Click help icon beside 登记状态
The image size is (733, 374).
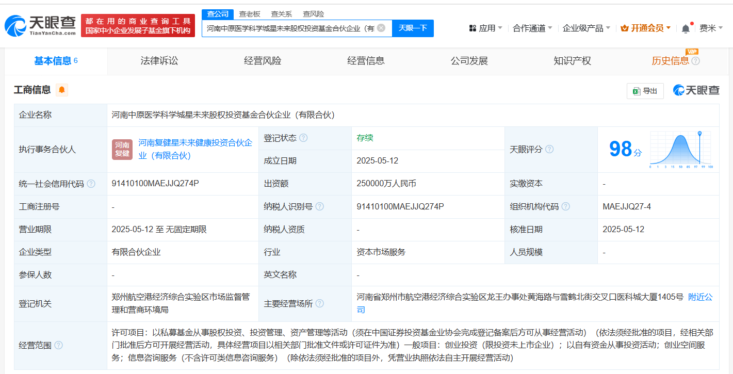(x=303, y=138)
